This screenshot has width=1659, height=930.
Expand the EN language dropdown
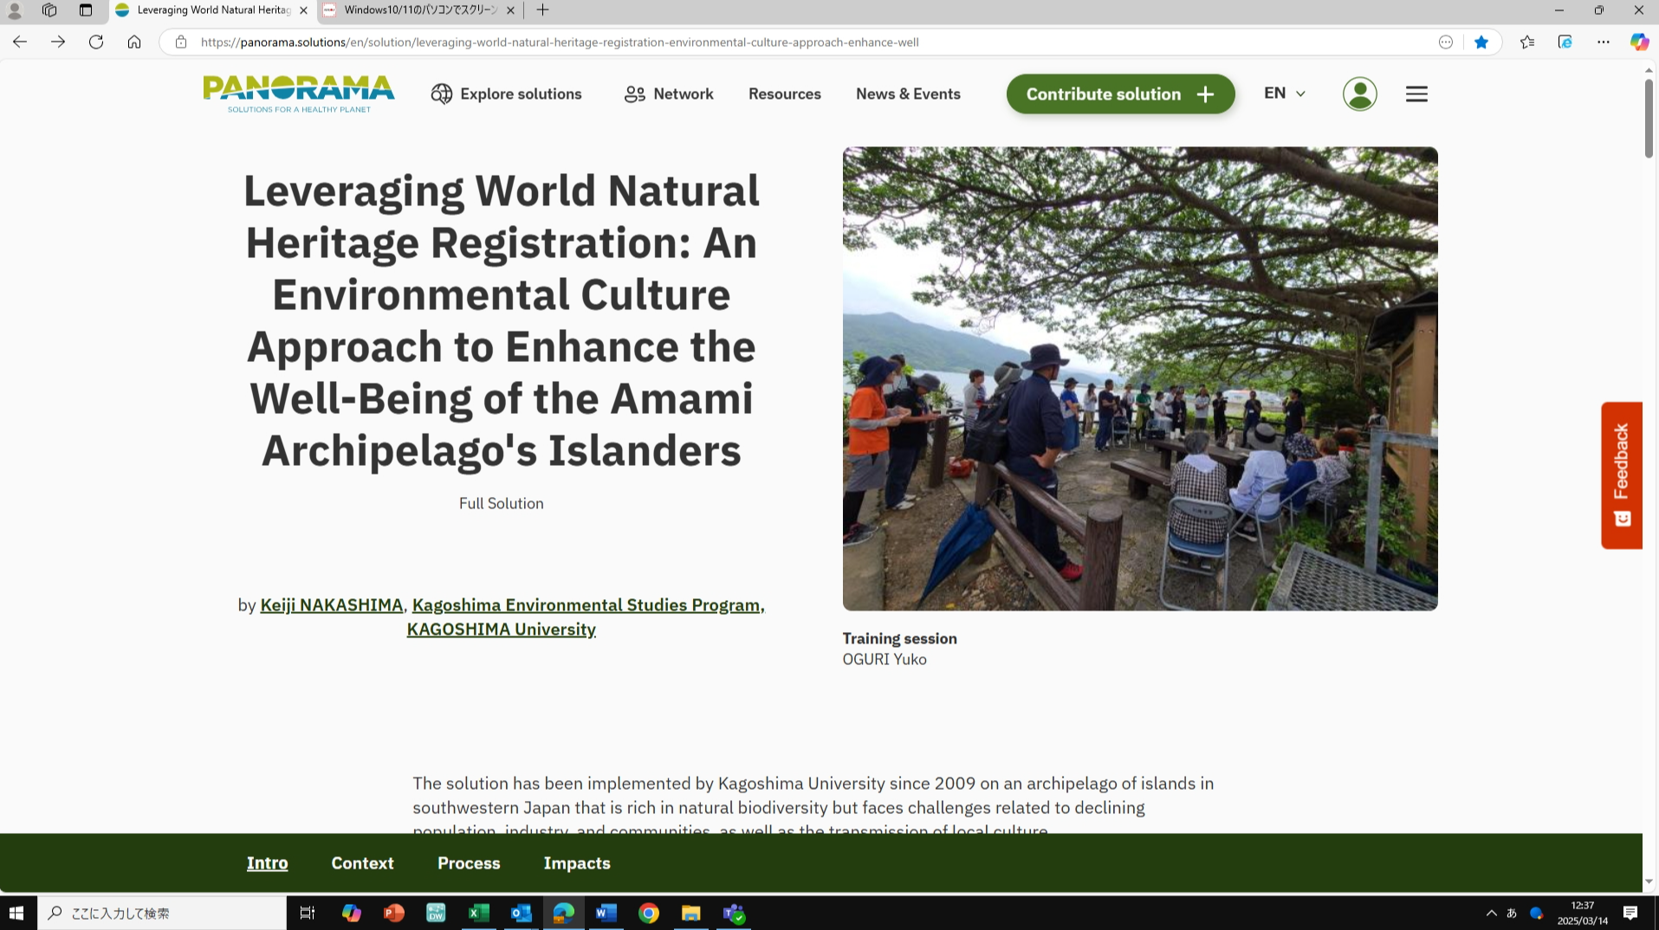pos(1284,94)
